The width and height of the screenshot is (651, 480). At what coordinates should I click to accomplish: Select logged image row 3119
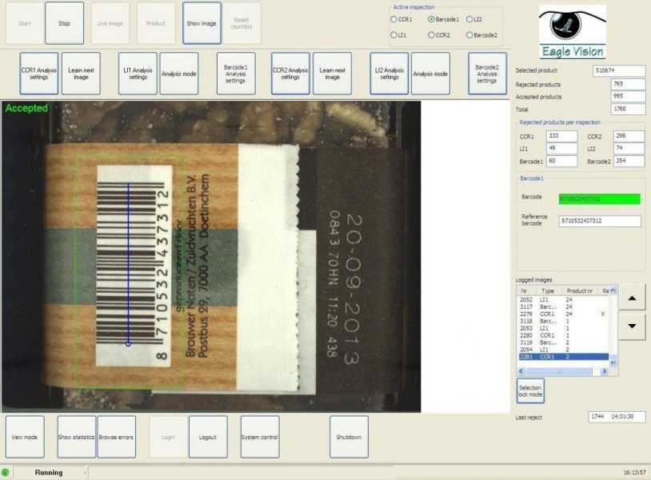(x=563, y=342)
